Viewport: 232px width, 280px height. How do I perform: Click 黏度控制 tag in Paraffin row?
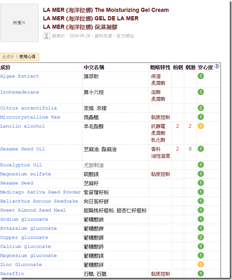[x=160, y=274]
